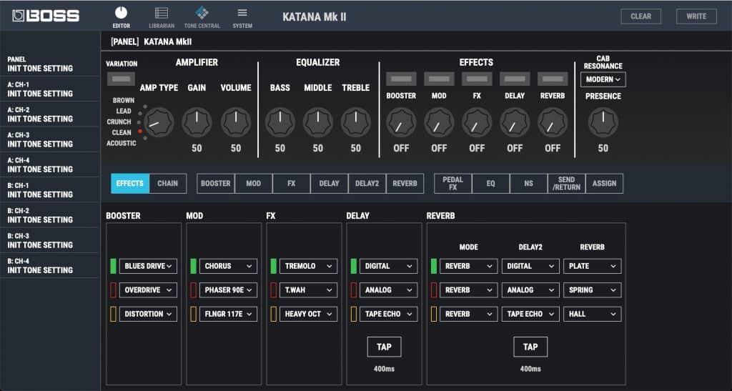Open the Blues Drive booster dropdown
The height and width of the screenshot is (391, 732).
pos(148,266)
